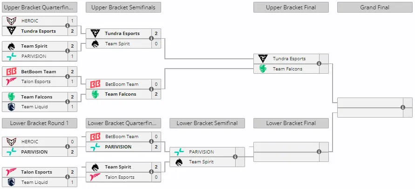View info on Upper Bracket Final match
The image size is (415, 189).
tap(319, 63)
